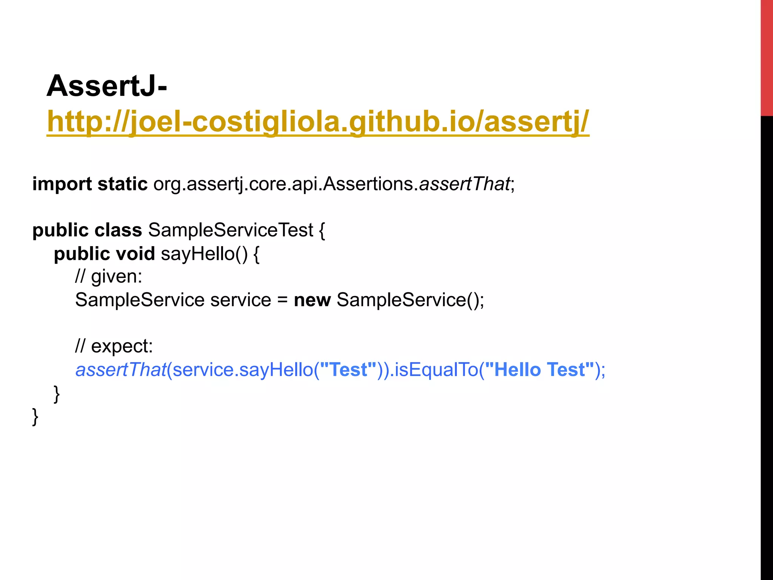773x580 pixels.
Task: Click the blue assertThat isEqualTo line
Action: (x=340, y=370)
